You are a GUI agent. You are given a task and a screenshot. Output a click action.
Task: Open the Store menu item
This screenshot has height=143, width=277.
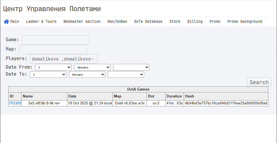pos(175,21)
